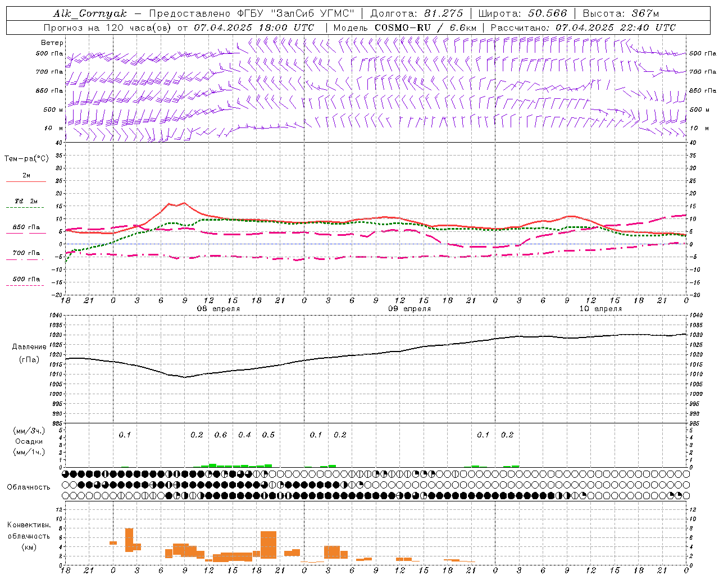Click the '10 апреля' date label
Image resolution: width=719 pixels, height=575 pixels.
click(x=600, y=309)
